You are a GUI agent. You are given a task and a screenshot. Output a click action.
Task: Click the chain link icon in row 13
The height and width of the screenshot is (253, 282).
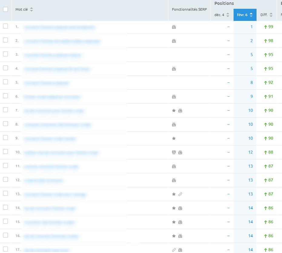click(180, 194)
